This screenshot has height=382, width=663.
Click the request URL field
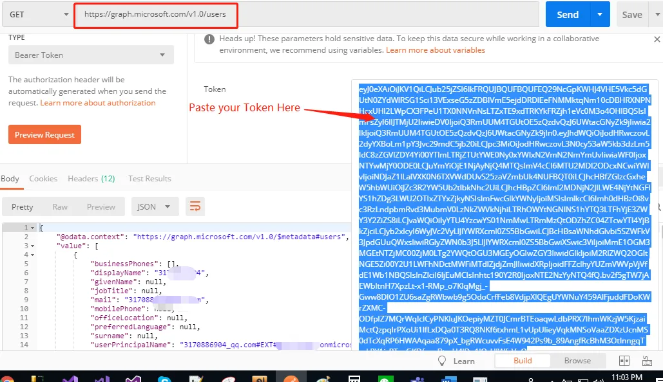pyautogui.click(x=307, y=14)
